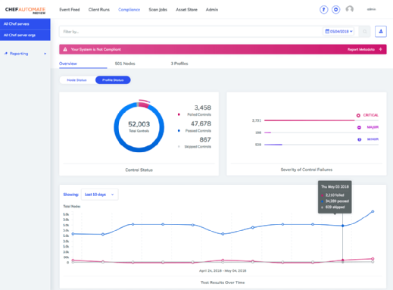Click the April 24, 2018 - May 04, 2018 range

tap(223, 270)
